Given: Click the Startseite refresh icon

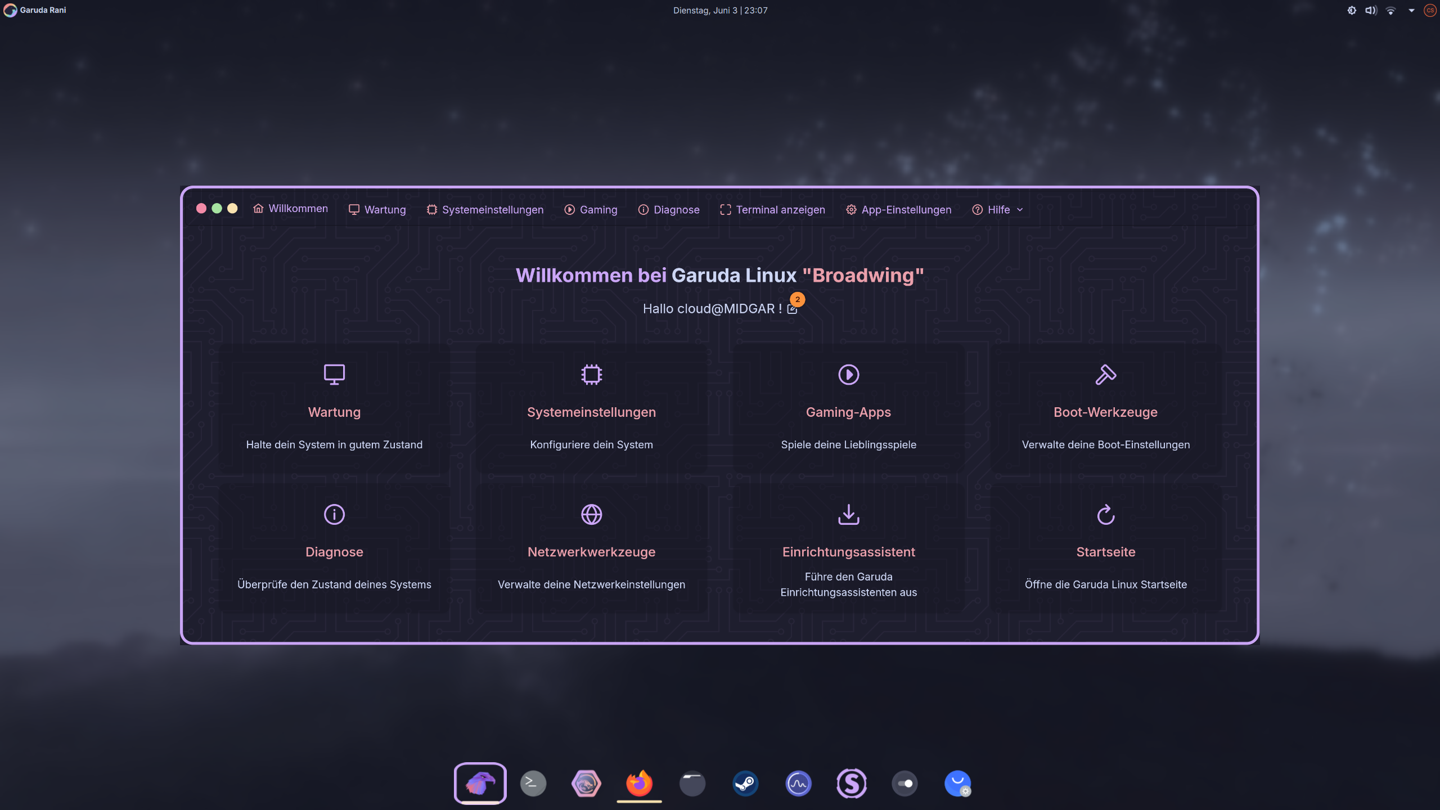Looking at the screenshot, I should click(1105, 514).
